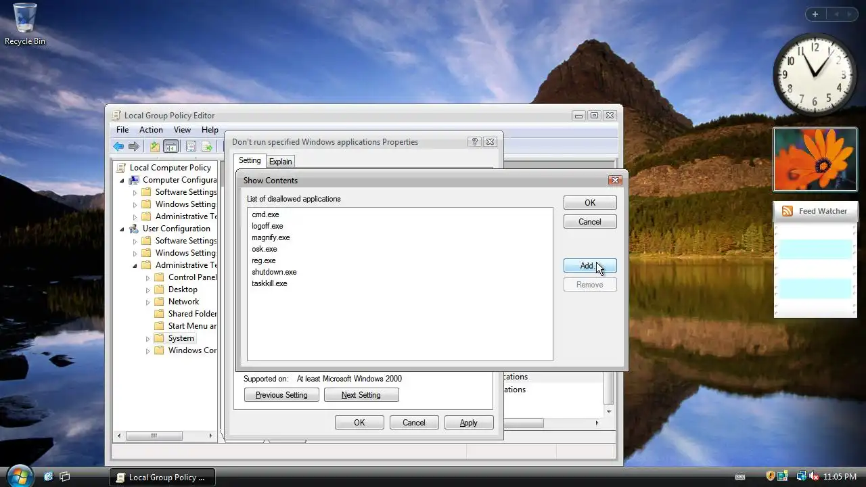Screen dimensions: 866x487
Task: Select taskkill.exe in disallowed list
Action: [x=269, y=283]
